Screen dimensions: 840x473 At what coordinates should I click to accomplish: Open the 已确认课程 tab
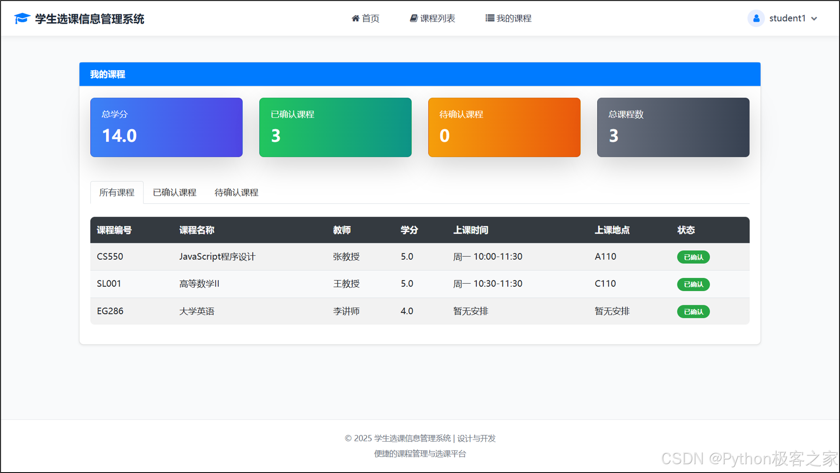(x=174, y=193)
